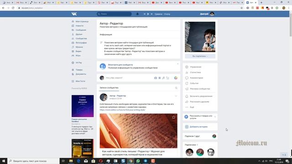Open a new Chrome tab

pyautogui.click(x=261, y=3)
